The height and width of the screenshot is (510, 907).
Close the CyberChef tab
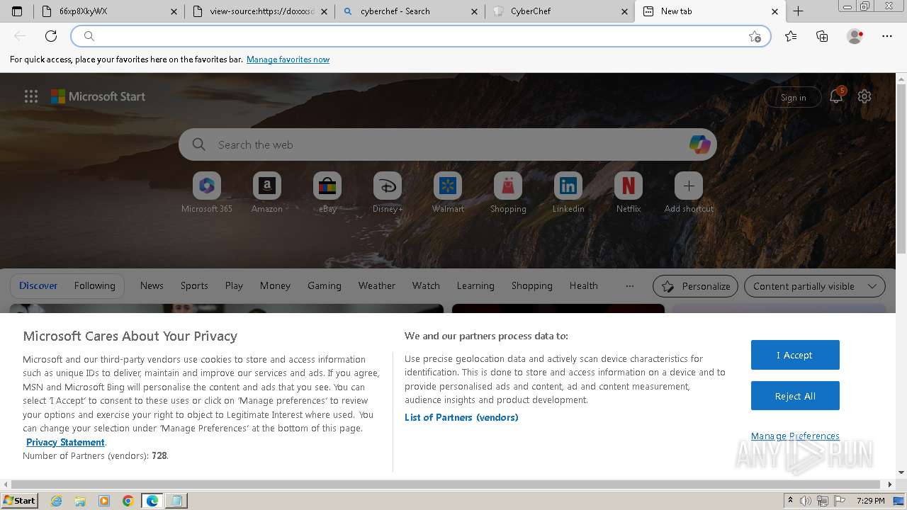[624, 11]
